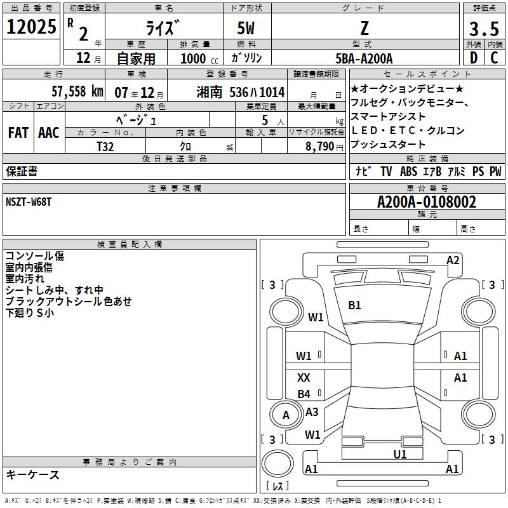Select the 注意事項欄 section header
This screenshot has width=508, height=508.
pos(175,188)
